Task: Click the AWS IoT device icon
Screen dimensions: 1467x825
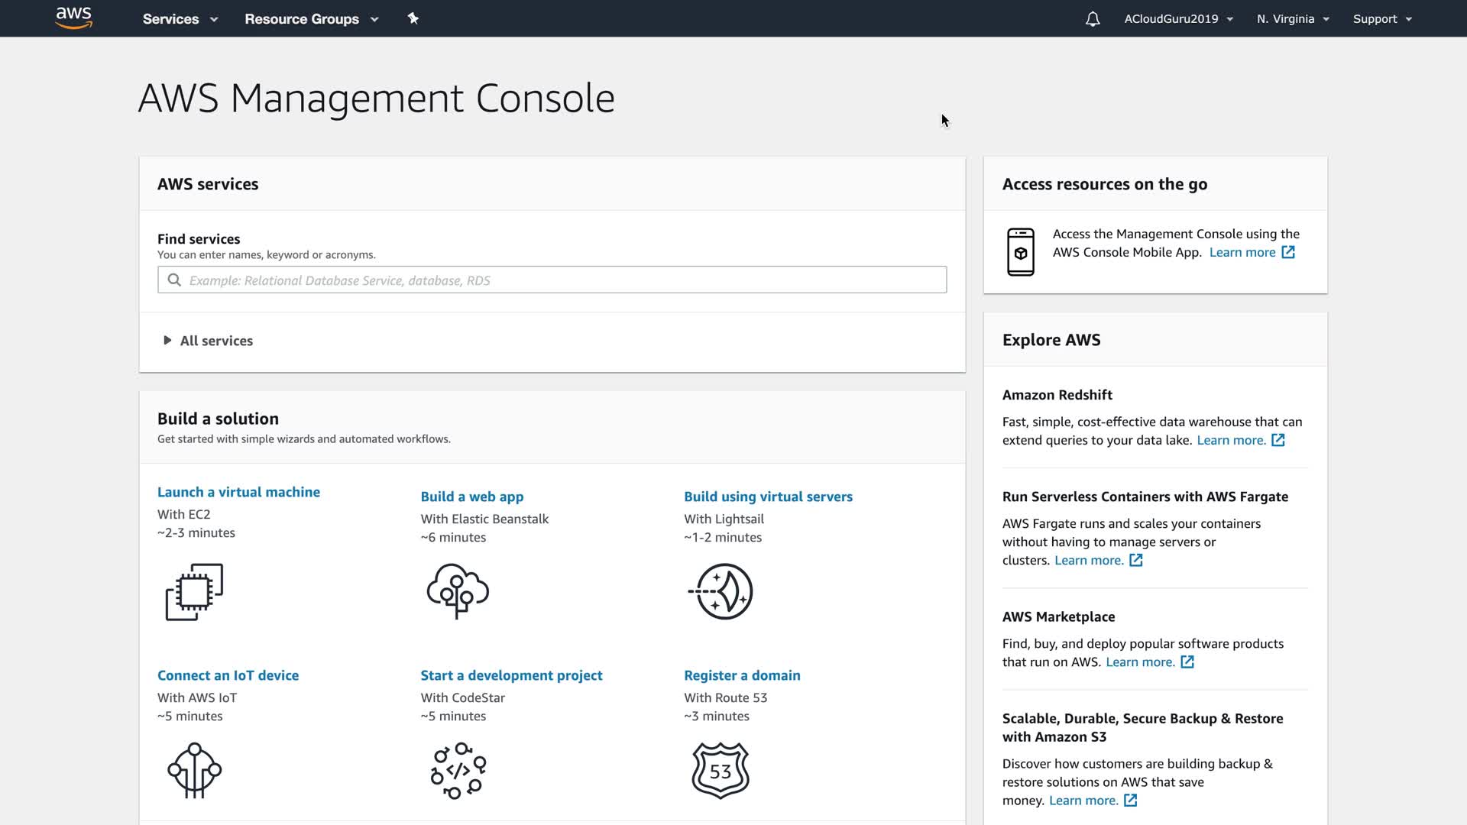Action: coord(194,770)
